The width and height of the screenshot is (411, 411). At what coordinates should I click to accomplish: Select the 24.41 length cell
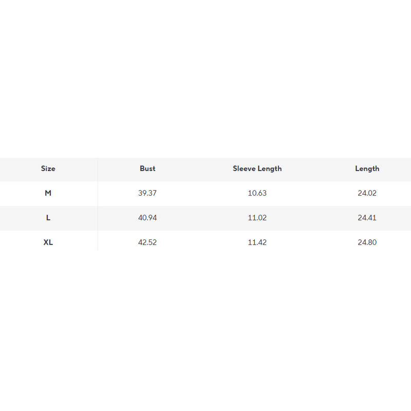pos(367,218)
